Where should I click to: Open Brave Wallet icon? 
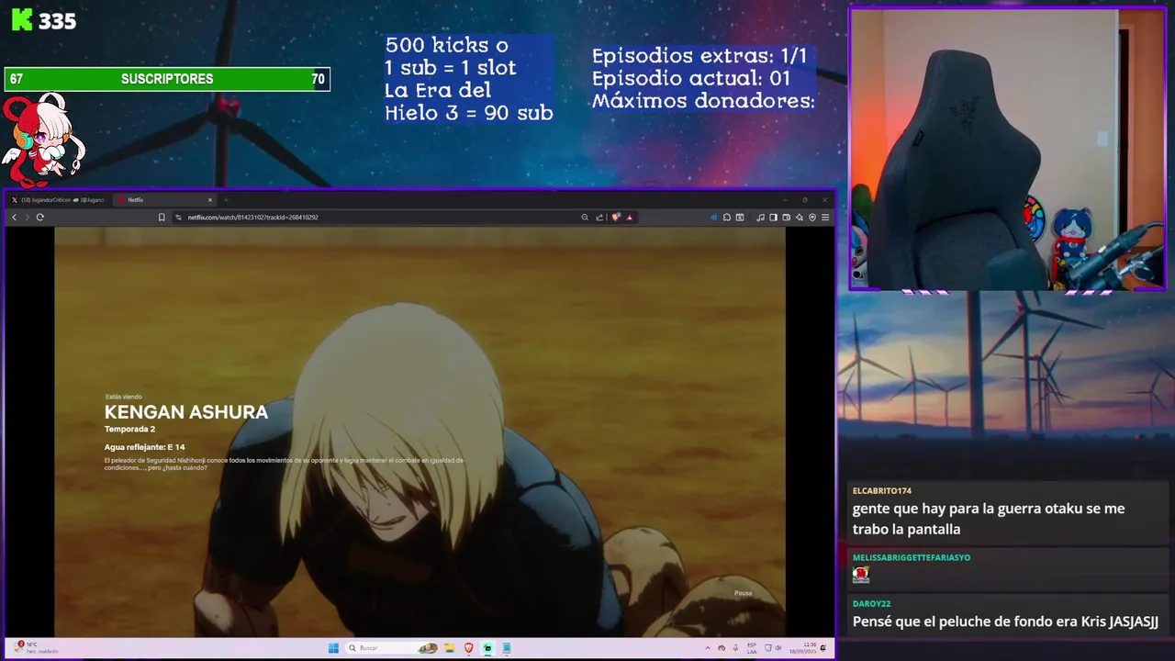pyautogui.click(x=786, y=218)
